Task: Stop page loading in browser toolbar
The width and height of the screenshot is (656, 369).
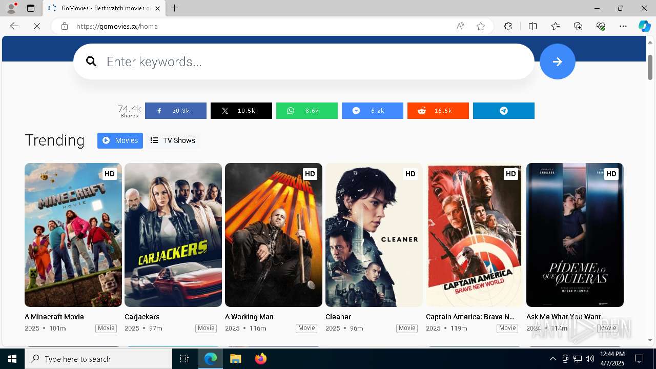Action: pos(37,26)
